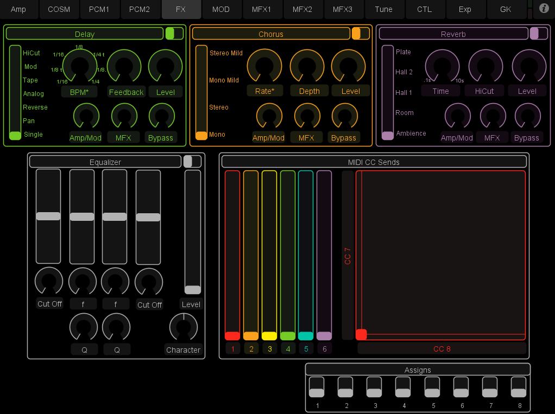Select Hall 2 reverb type
This screenshot has width=555, height=414.
pos(403,72)
